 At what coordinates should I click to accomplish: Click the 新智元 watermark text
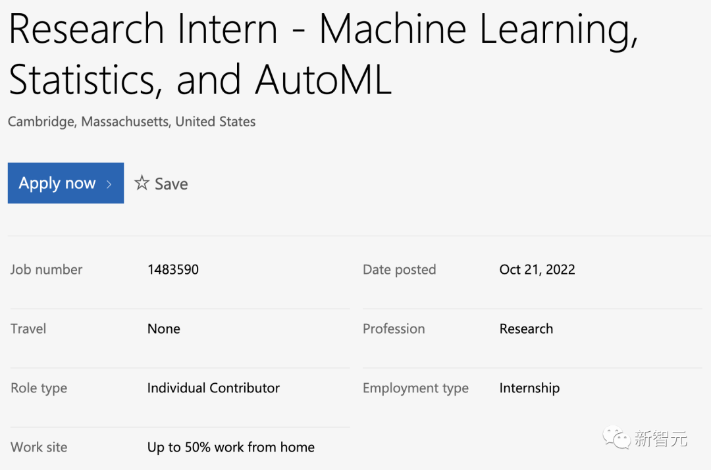pos(661,438)
